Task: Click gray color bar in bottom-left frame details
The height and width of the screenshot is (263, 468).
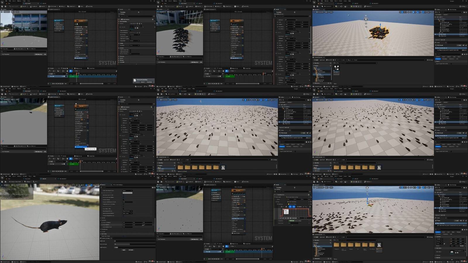Action: (x=127, y=193)
